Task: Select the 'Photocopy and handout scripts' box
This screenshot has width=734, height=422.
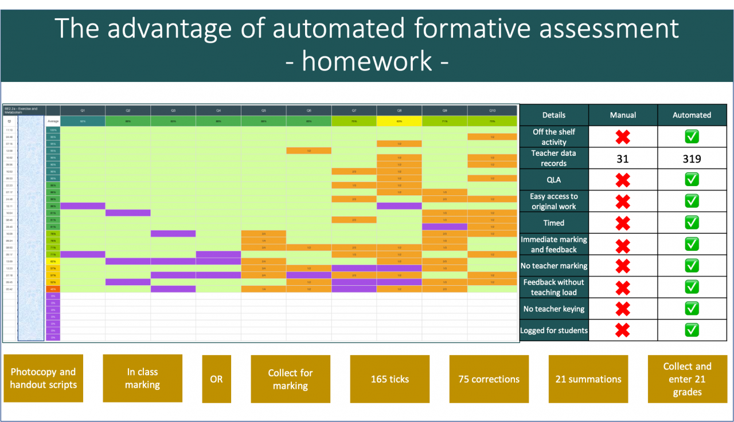Action: click(x=44, y=378)
